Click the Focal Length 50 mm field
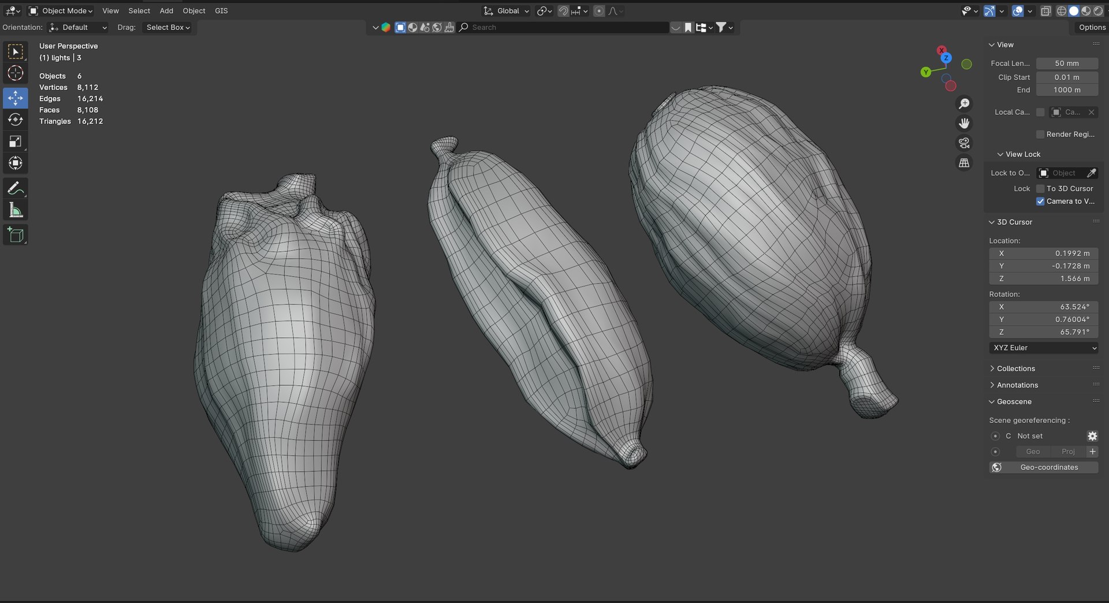This screenshot has height=603, width=1109. click(1067, 64)
